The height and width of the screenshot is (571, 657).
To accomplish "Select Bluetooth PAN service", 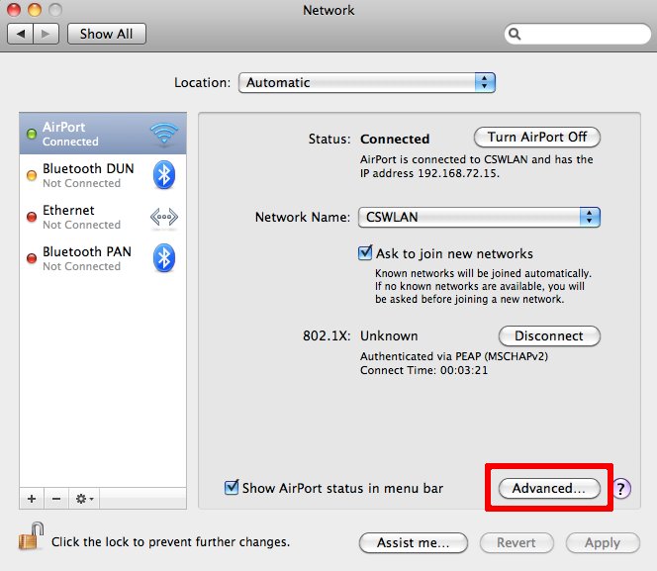I will [x=103, y=258].
